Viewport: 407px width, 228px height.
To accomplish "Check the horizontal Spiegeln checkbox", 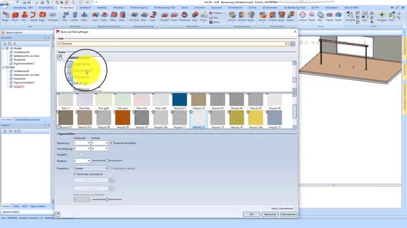I will coord(81,155).
